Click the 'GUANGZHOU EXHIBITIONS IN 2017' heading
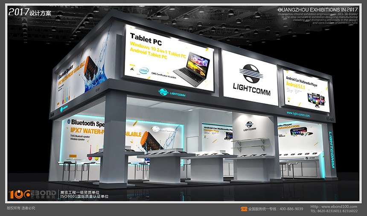The height and width of the screenshot is (216, 367). tap(317, 10)
